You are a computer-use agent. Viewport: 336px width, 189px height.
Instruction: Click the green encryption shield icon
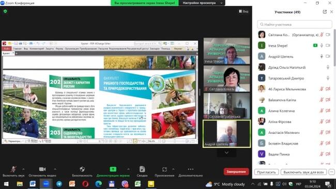tap(5, 11)
